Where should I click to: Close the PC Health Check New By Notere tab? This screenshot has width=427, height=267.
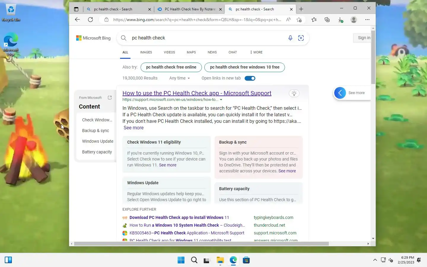click(x=220, y=9)
